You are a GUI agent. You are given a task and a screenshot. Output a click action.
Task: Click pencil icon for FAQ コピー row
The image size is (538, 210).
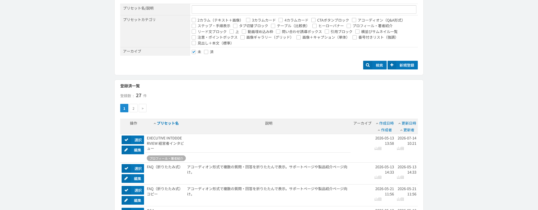coord(126,200)
